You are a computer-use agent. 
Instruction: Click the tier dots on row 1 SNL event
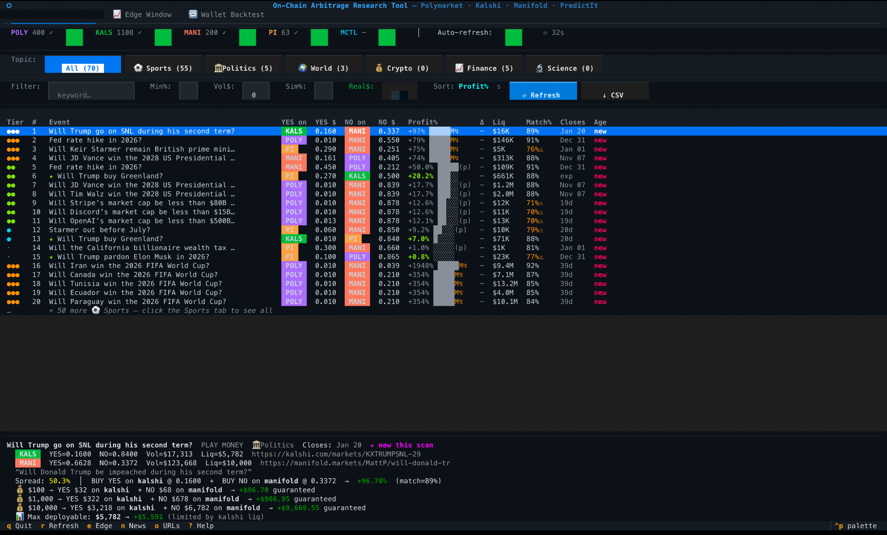(x=13, y=132)
